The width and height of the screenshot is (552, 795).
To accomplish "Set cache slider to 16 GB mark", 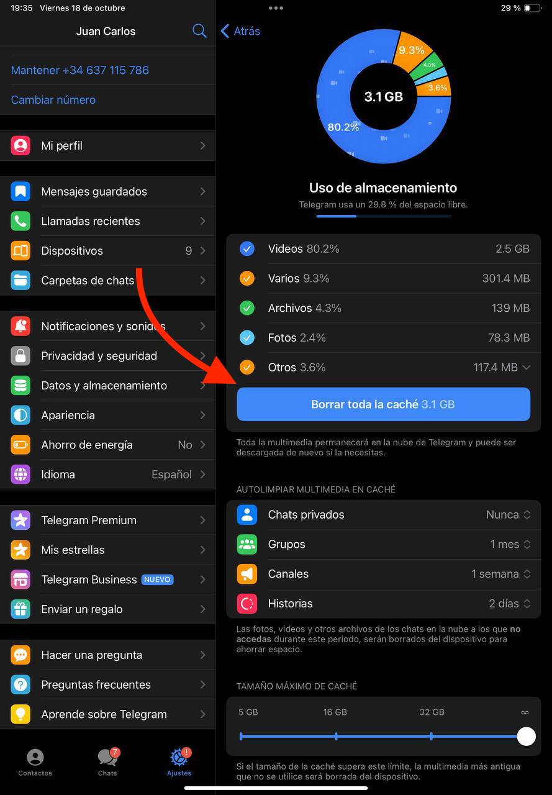I will click(x=336, y=736).
